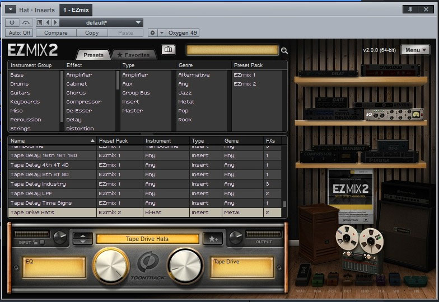The image size is (439, 302).
Task: Click the Copy button
Action: (92, 32)
